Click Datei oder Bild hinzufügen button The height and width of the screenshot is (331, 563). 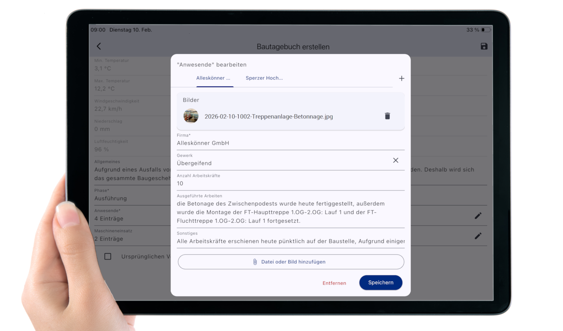[291, 262]
